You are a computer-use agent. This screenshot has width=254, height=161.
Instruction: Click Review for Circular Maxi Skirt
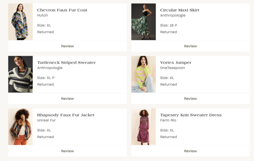click(x=190, y=46)
